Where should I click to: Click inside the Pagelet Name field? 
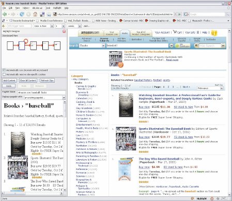pos(41,92)
